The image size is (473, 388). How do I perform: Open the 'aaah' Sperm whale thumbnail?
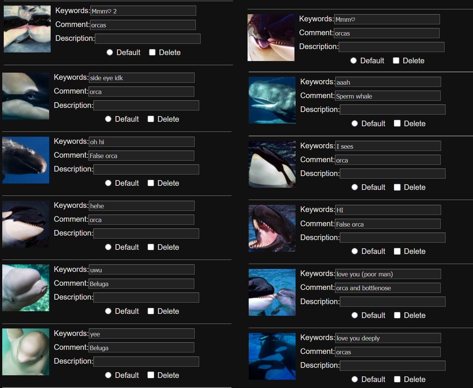[272, 100]
